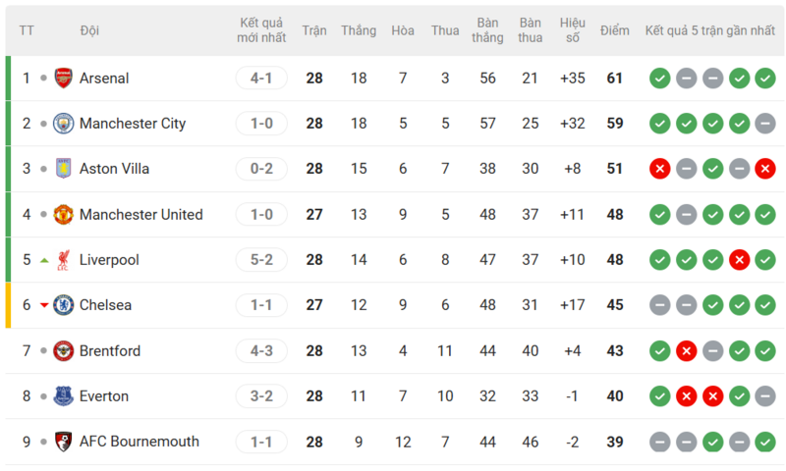Viewport: 786px width, 471px height.
Task: Click the Manchester United crest icon
Action: (x=64, y=215)
